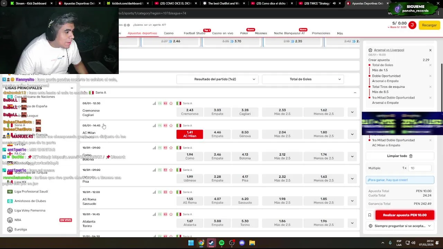Expand more markets for AC Milan match

tap(352, 134)
